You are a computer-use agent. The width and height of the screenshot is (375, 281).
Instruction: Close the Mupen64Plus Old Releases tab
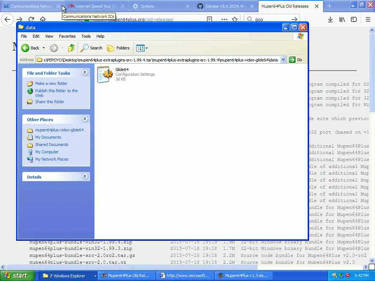click(317, 6)
